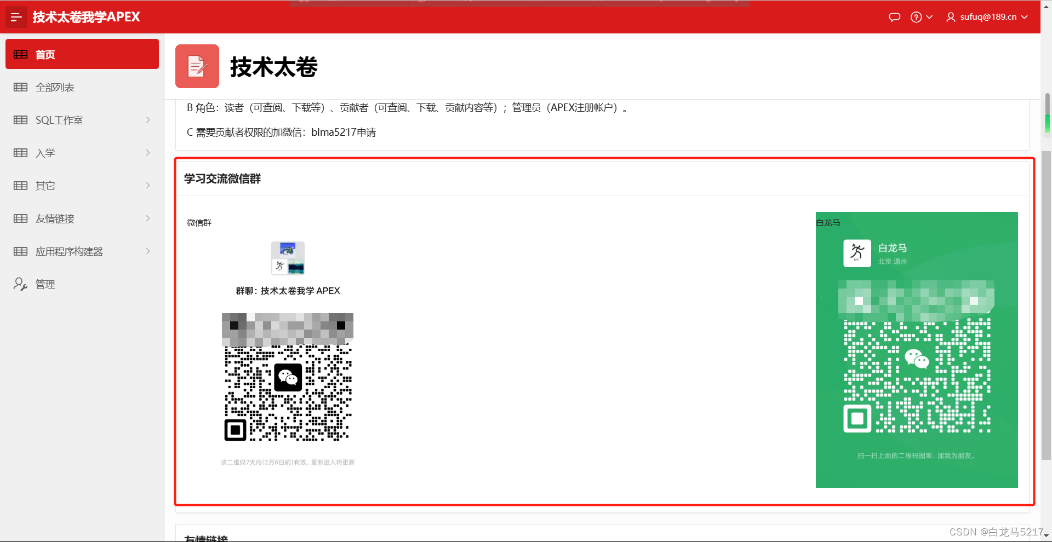Click the black-and-white group QR code
This screenshot has height=542, width=1052.
click(288, 377)
